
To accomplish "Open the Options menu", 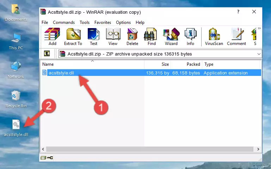I will (x=123, y=22).
